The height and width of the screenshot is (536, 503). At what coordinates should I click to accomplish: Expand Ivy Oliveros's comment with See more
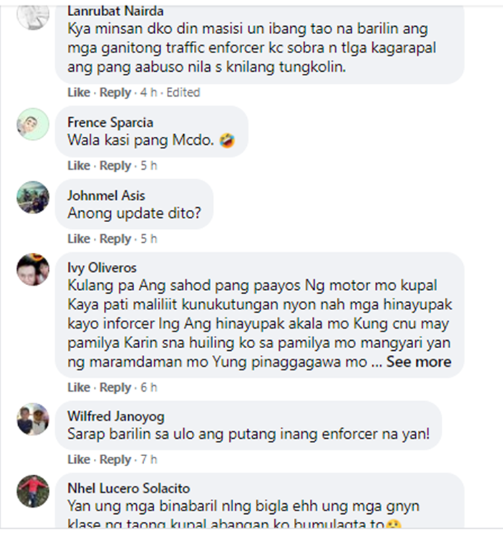point(419,362)
